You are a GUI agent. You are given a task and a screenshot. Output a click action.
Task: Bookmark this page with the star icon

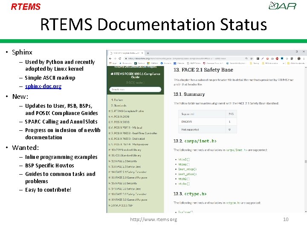click(x=252, y=58)
